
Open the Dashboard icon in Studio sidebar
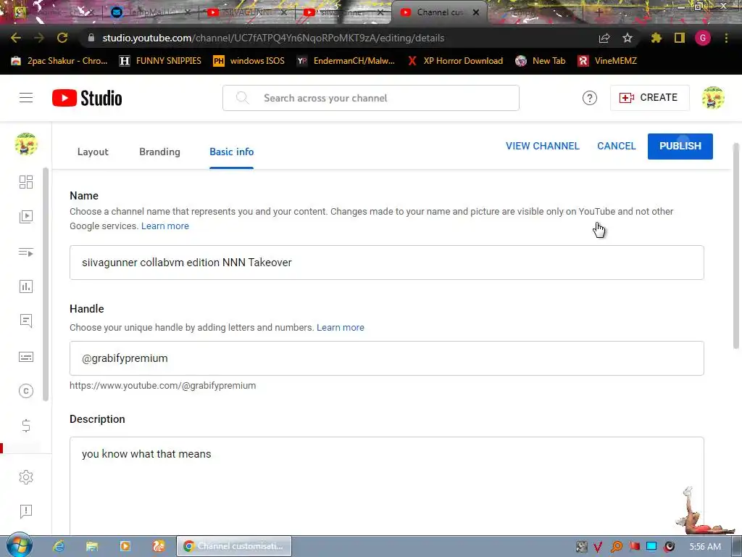pos(26,182)
